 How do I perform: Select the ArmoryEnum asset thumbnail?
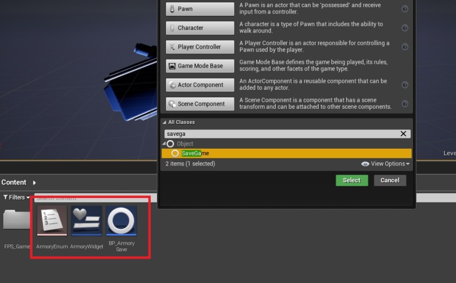52,221
